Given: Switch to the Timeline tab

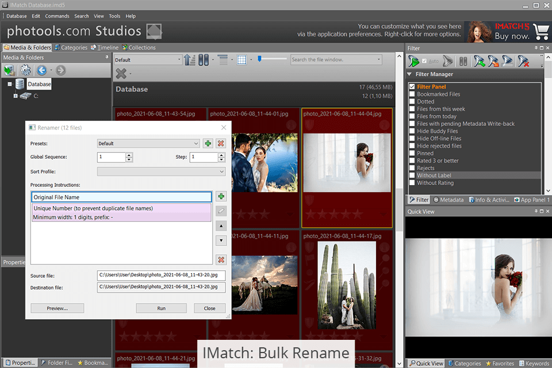Looking at the screenshot, I should point(105,48).
